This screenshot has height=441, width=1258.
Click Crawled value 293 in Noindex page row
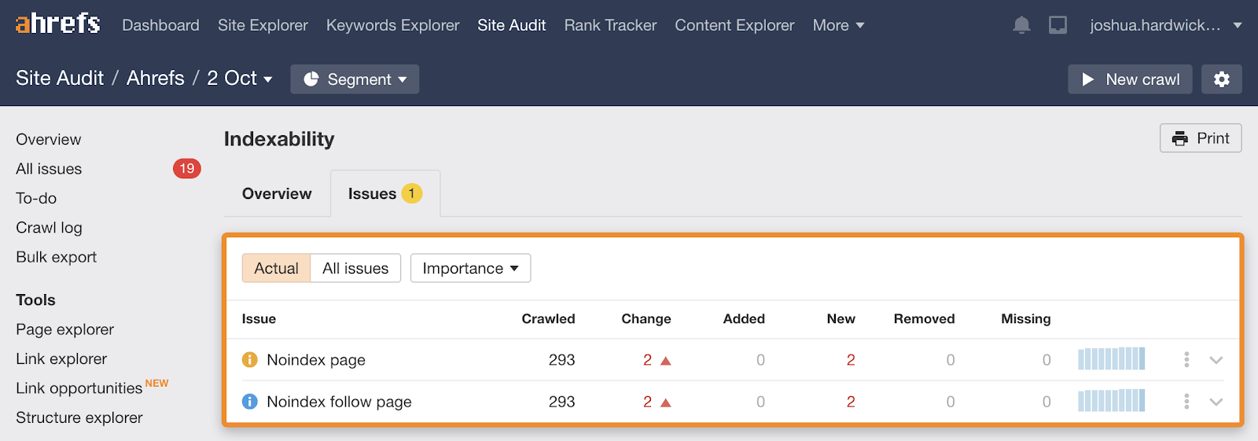tap(561, 360)
